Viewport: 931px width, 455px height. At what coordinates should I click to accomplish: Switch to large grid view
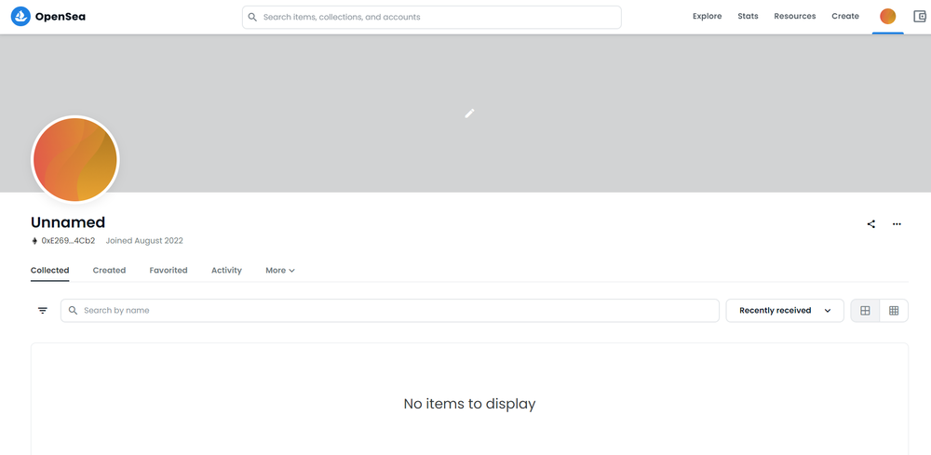865,310
